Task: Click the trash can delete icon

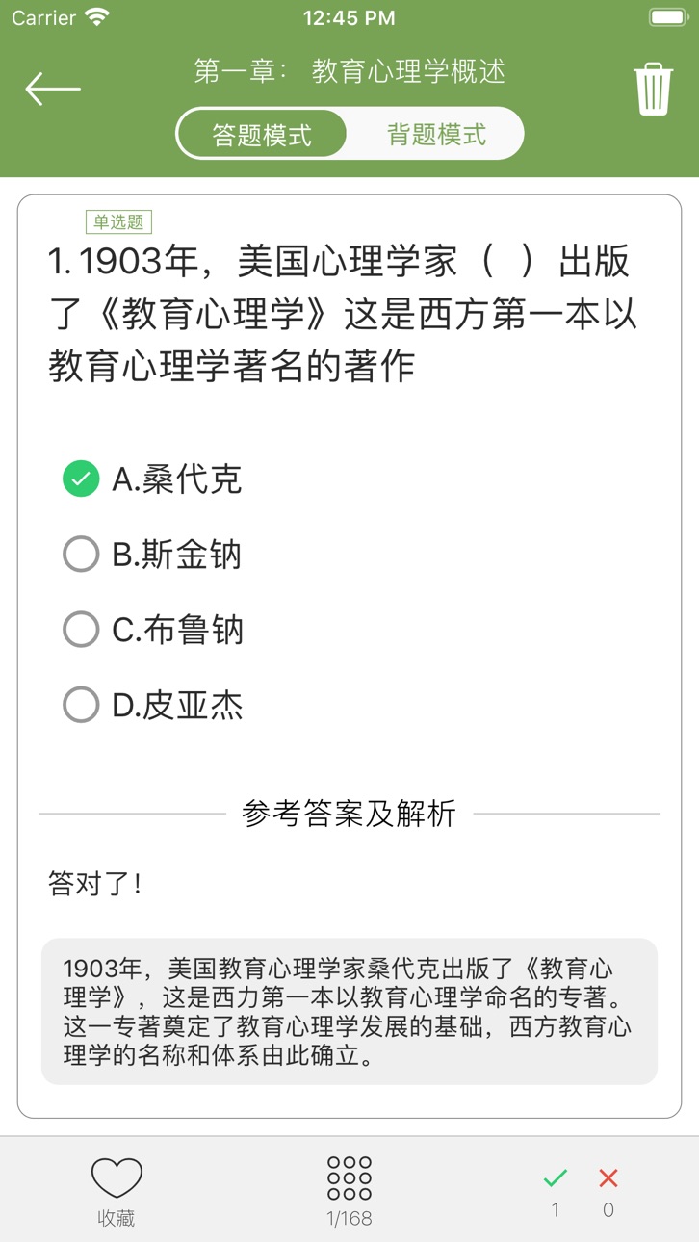Action: coord(653,90)
